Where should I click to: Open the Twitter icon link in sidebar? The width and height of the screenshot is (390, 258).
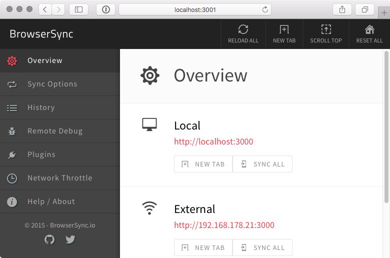[x=70, y=239]
